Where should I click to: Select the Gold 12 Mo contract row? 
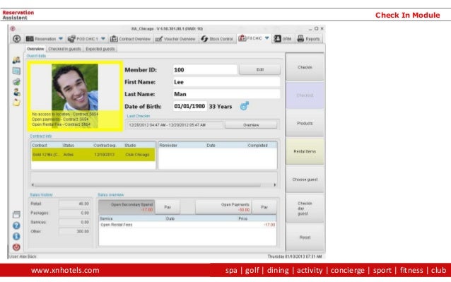93,155
